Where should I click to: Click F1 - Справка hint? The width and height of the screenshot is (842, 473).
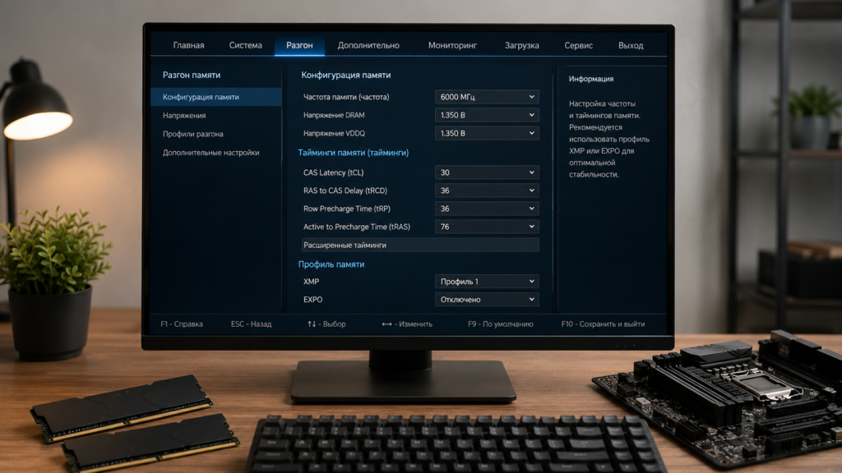click(182, 324)
